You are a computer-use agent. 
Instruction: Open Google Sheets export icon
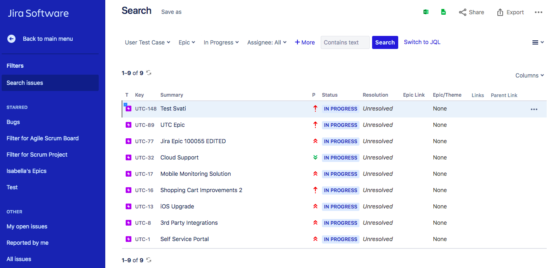[444, 12]
